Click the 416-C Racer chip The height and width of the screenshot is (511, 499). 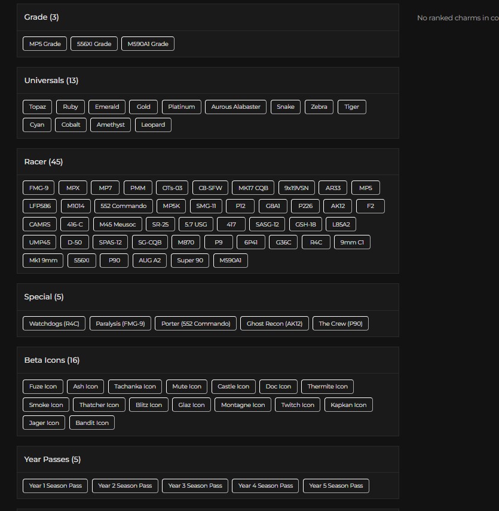(x=75, y=224)
